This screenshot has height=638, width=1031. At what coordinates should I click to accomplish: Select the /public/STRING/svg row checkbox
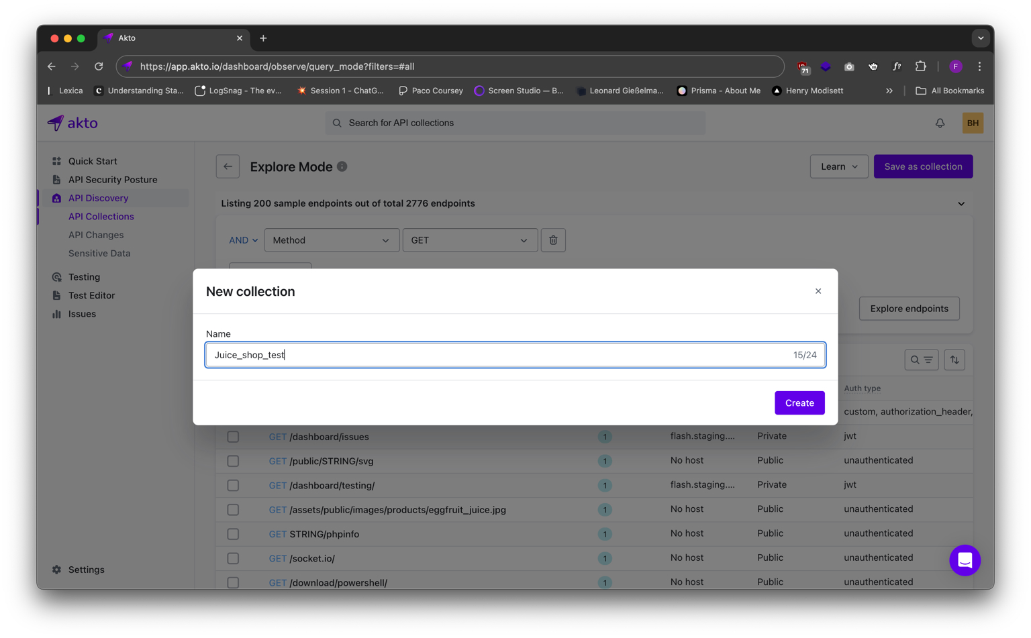tap(233, 461)
